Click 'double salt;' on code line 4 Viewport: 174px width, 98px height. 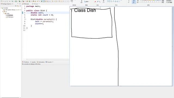[37, 13]
